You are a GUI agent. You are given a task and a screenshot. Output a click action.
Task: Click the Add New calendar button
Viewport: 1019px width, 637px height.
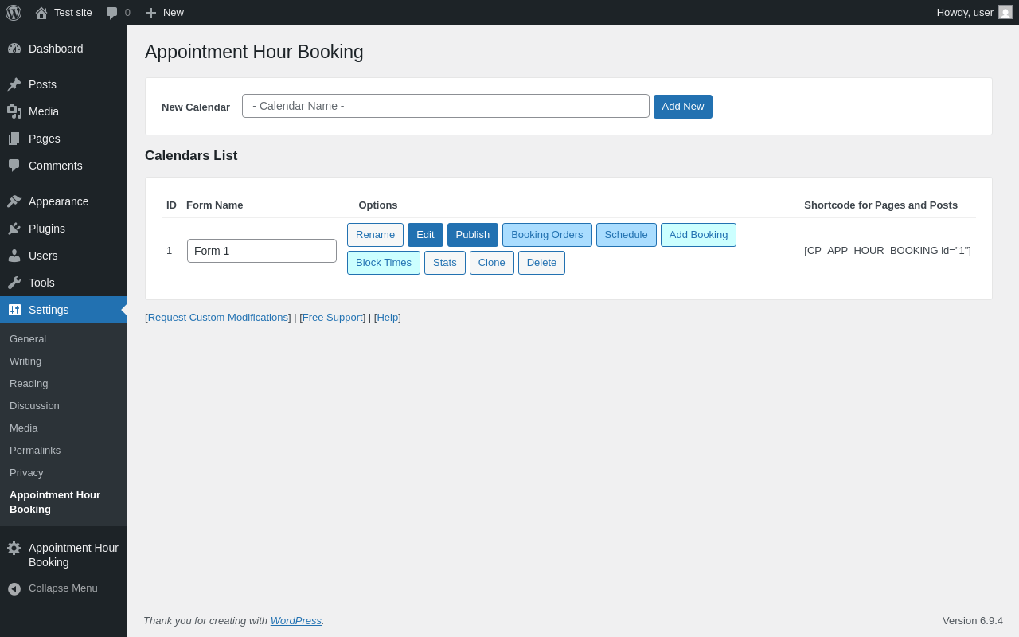pos(682,107)
